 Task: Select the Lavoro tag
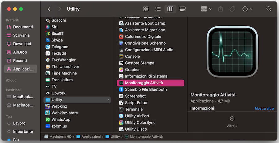point(21,123)
